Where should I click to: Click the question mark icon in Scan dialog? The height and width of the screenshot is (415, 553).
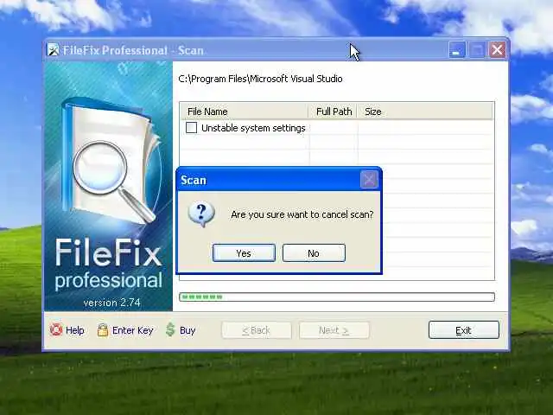tap(201, 214)
